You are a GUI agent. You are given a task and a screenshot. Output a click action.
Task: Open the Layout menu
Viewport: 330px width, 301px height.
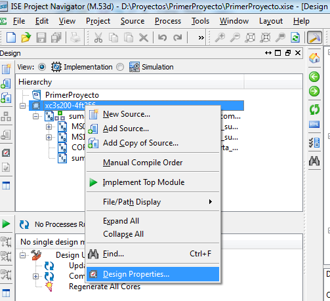(271, 21)
